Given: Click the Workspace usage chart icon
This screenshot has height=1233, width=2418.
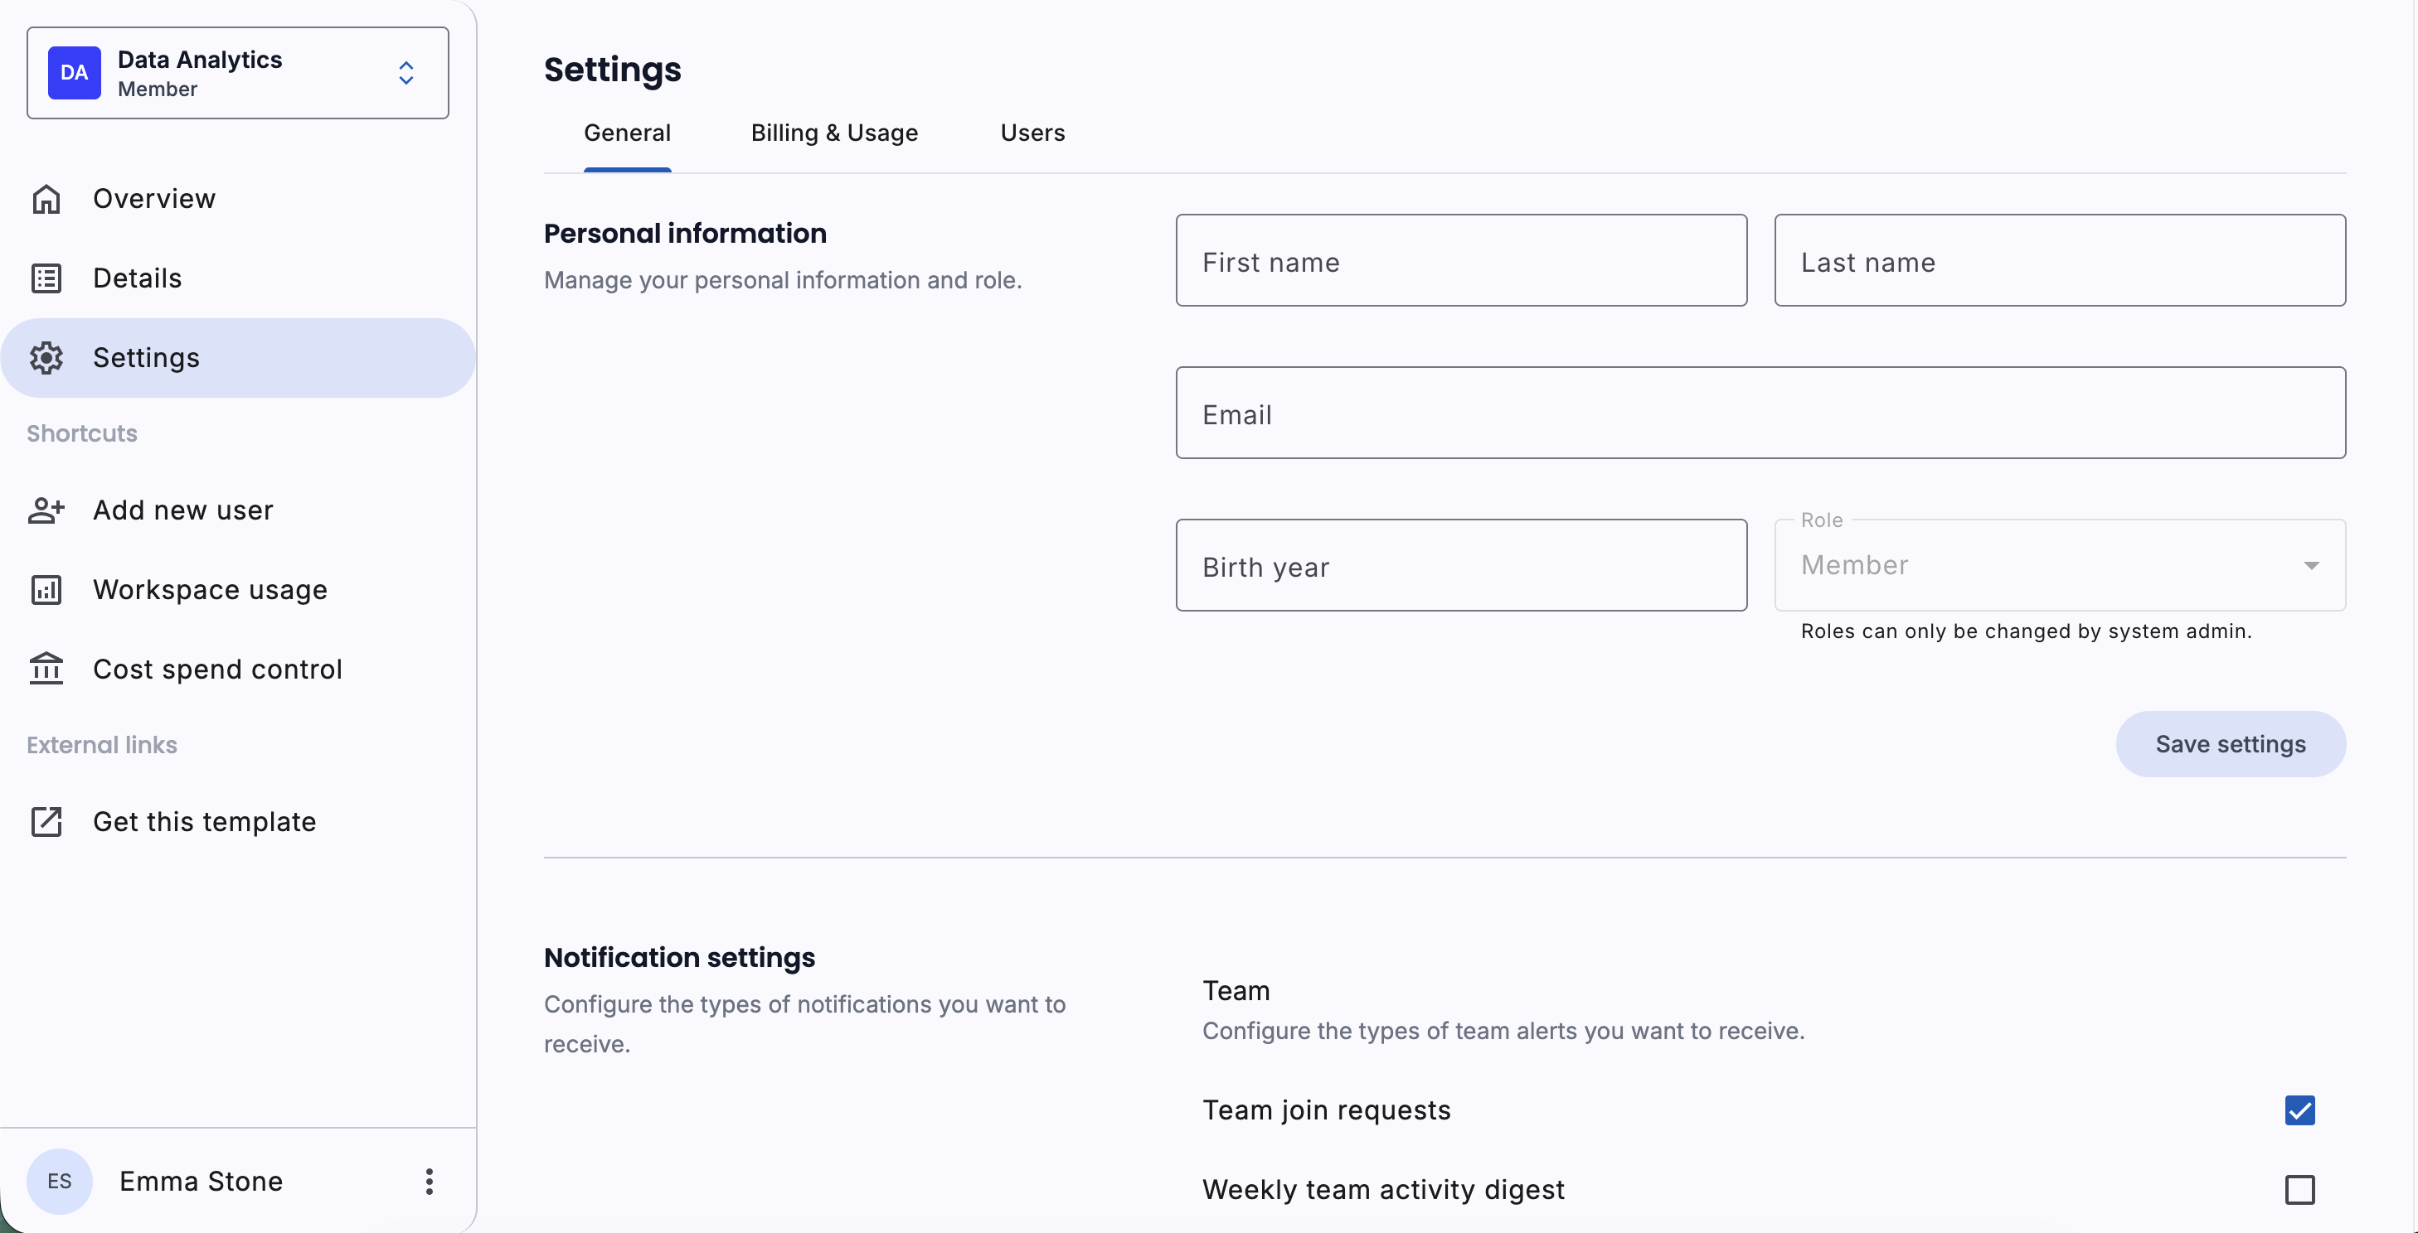Looking at the screenshot, I should [x=46, y=590].
